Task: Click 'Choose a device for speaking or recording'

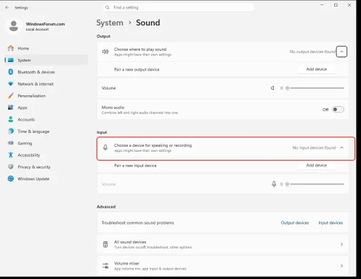Action: (x=153, y=145)
